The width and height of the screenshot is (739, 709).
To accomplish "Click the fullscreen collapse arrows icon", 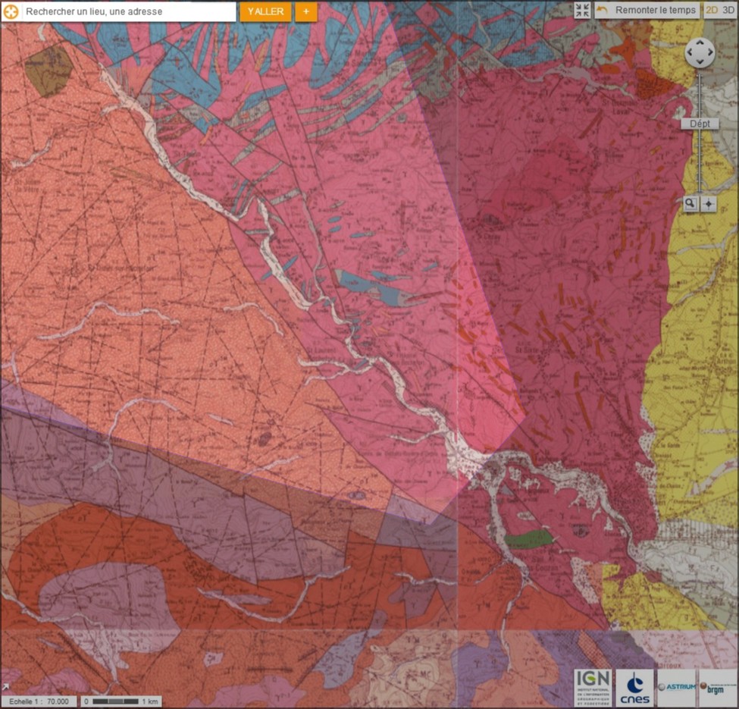I will pyautogui.click(x=582, y=11).
